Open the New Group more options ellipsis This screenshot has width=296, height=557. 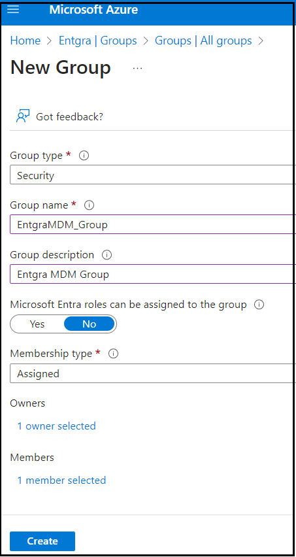pos(137,68)
